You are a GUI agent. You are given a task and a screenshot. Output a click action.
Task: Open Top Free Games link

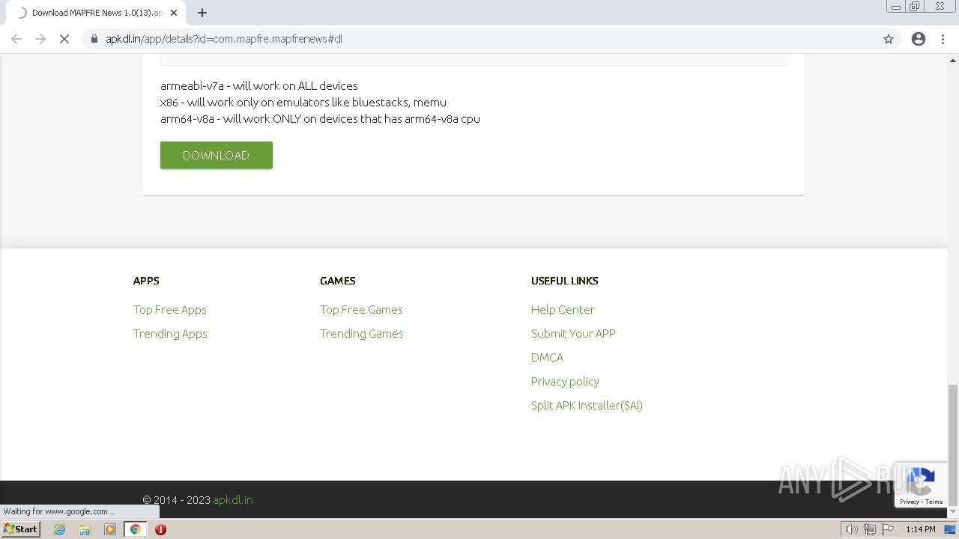(x=361, y=309)
